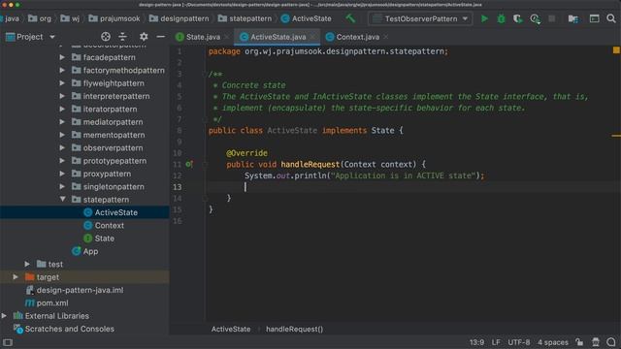
Task: Open IDE notifications bubble icon
Action: [x=611, y=342]
